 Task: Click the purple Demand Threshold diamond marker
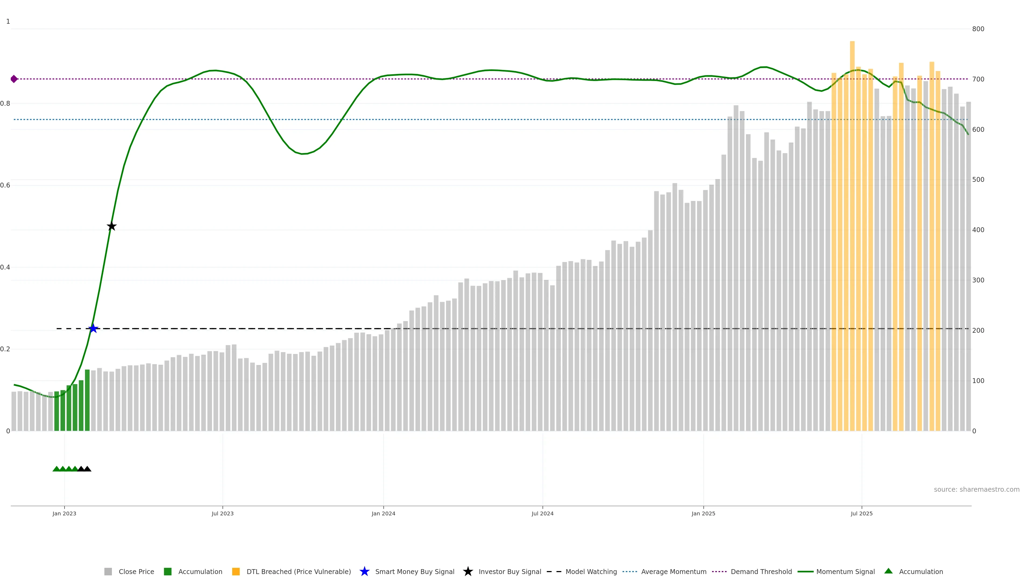click(x=14, y=79)
